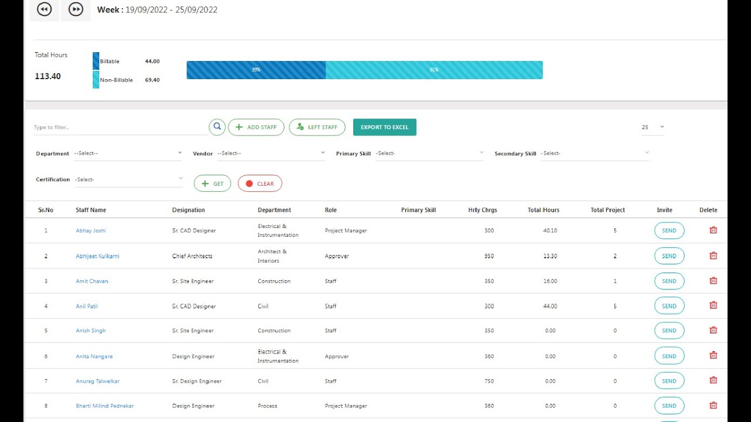The height and width of the screenshot is (422, 751).
Task: Click the 950 hourly charges cell
Action: click(489, 256)
